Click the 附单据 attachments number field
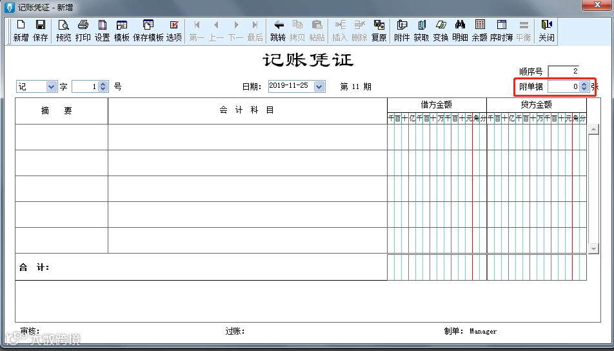The height and width of the screenshot is (351, 614). (564, 86)
